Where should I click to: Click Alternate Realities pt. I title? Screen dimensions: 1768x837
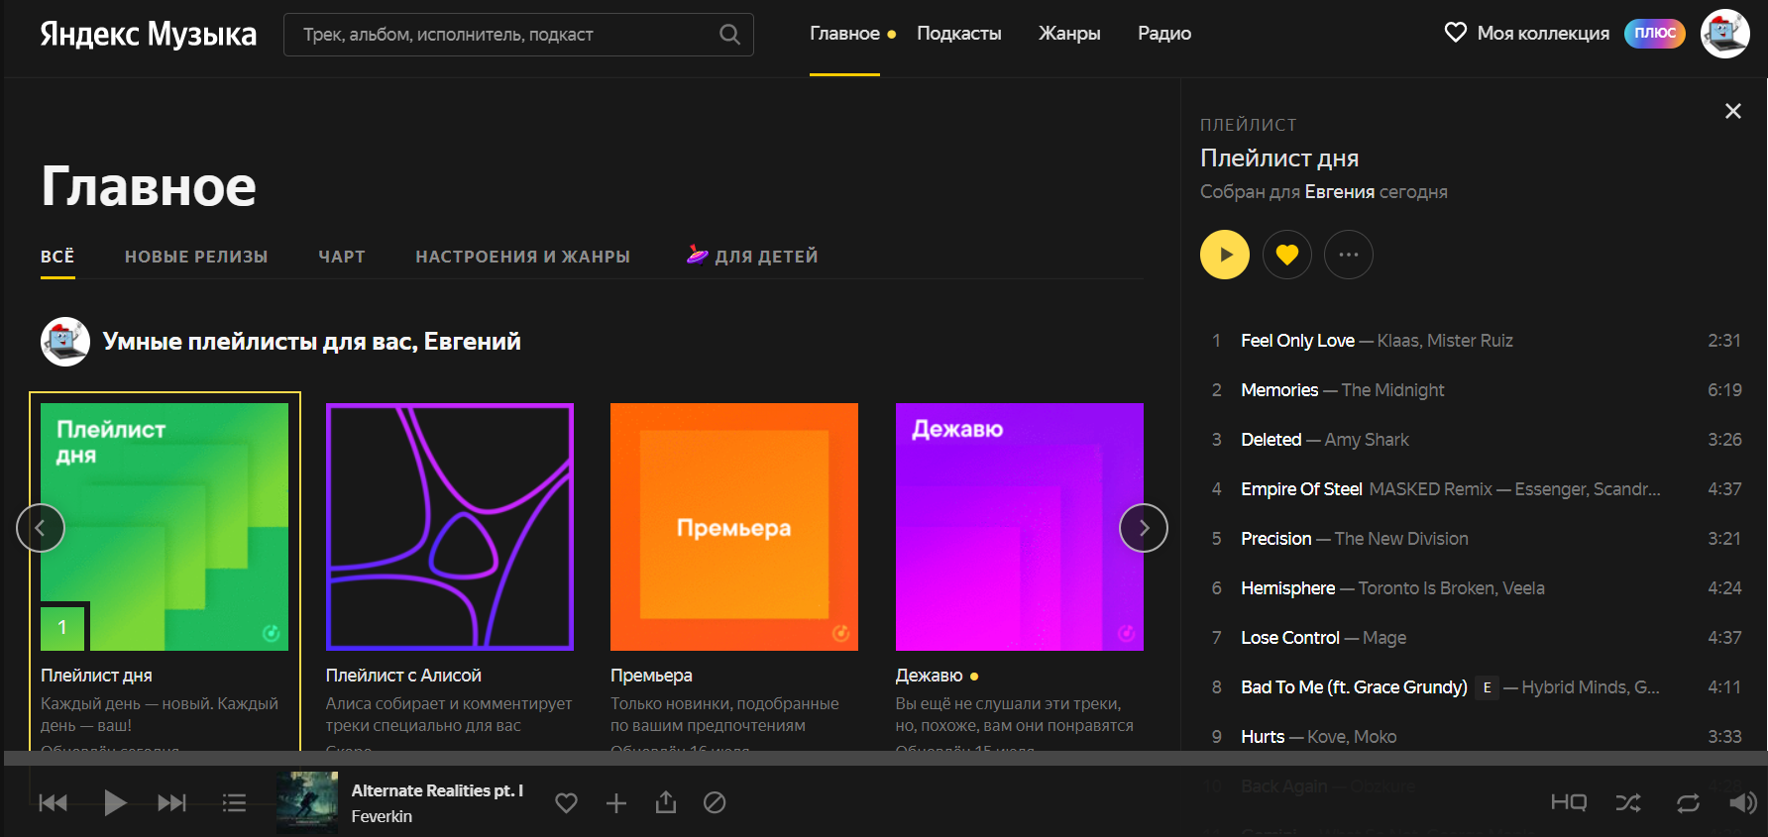pos(437,790)
